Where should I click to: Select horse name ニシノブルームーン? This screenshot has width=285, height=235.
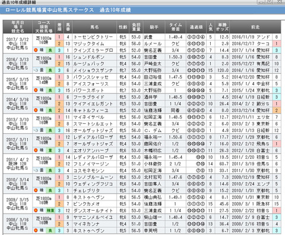click(93, 177)
